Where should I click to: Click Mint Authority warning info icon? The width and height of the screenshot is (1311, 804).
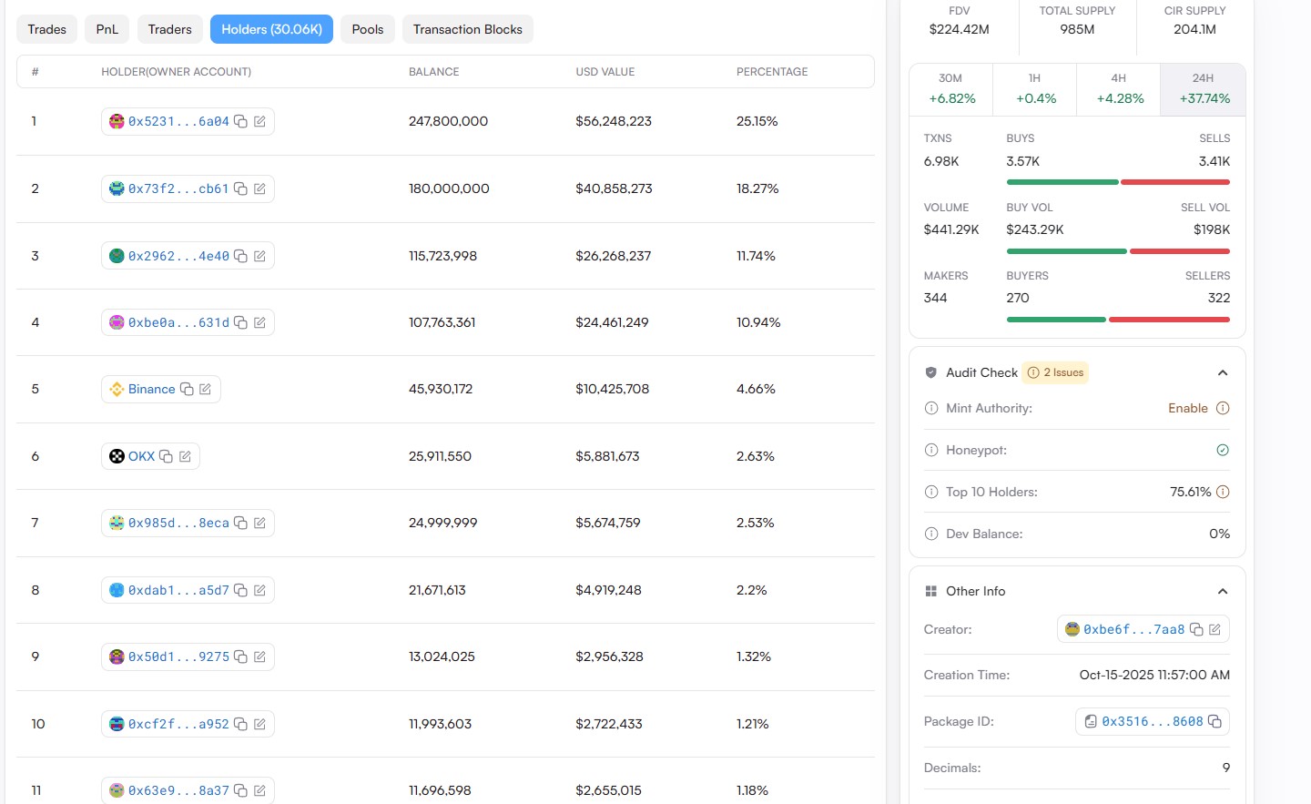(1223, 408)
